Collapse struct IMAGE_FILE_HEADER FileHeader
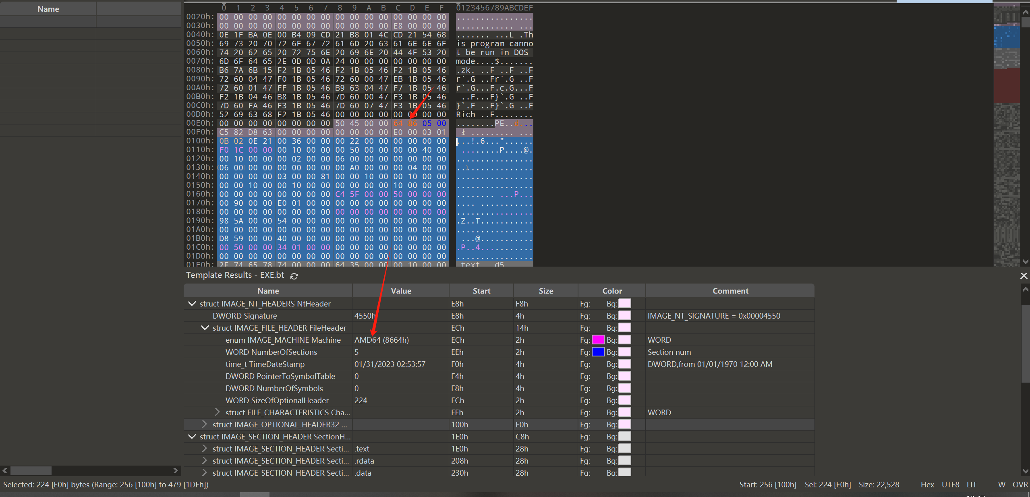Image resolution: width=1030 pixels, height=497 pixels. (x=205, y=328)
